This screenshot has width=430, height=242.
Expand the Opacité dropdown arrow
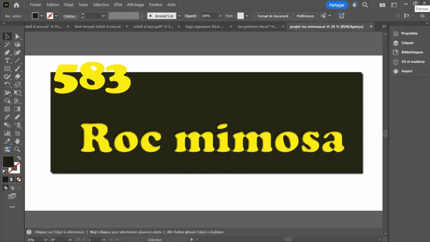click(x=220, y=16)
